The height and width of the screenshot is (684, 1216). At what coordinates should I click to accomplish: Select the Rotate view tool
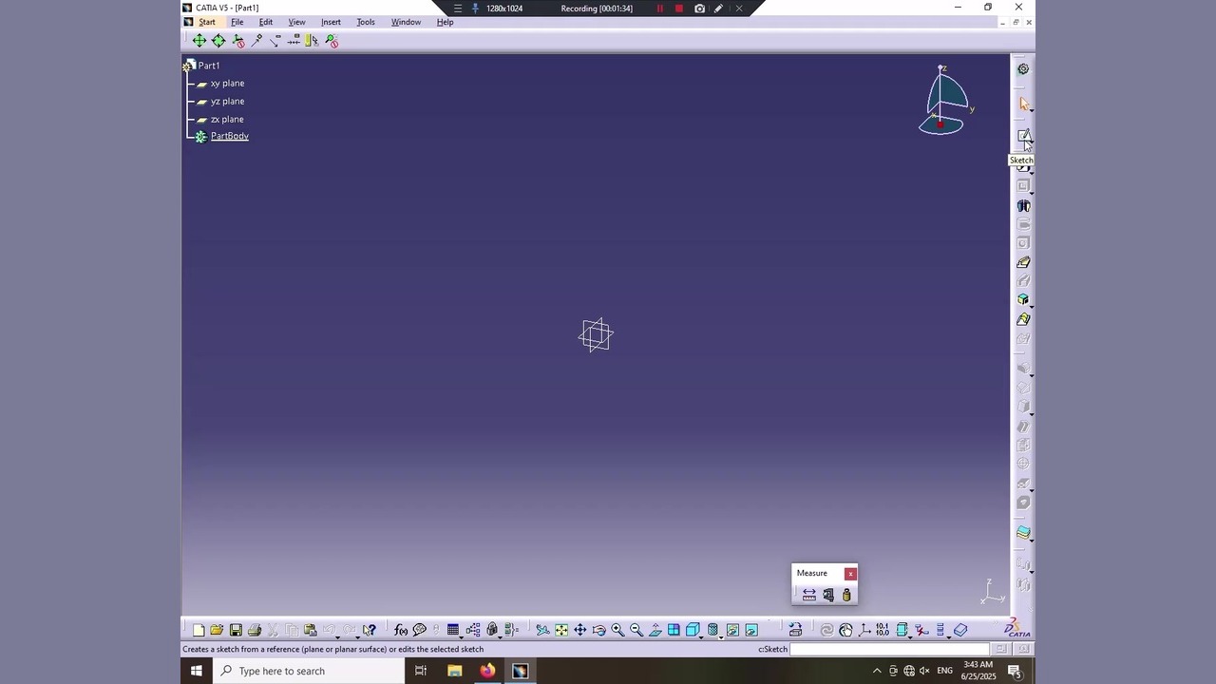click(x=598, y=630)
